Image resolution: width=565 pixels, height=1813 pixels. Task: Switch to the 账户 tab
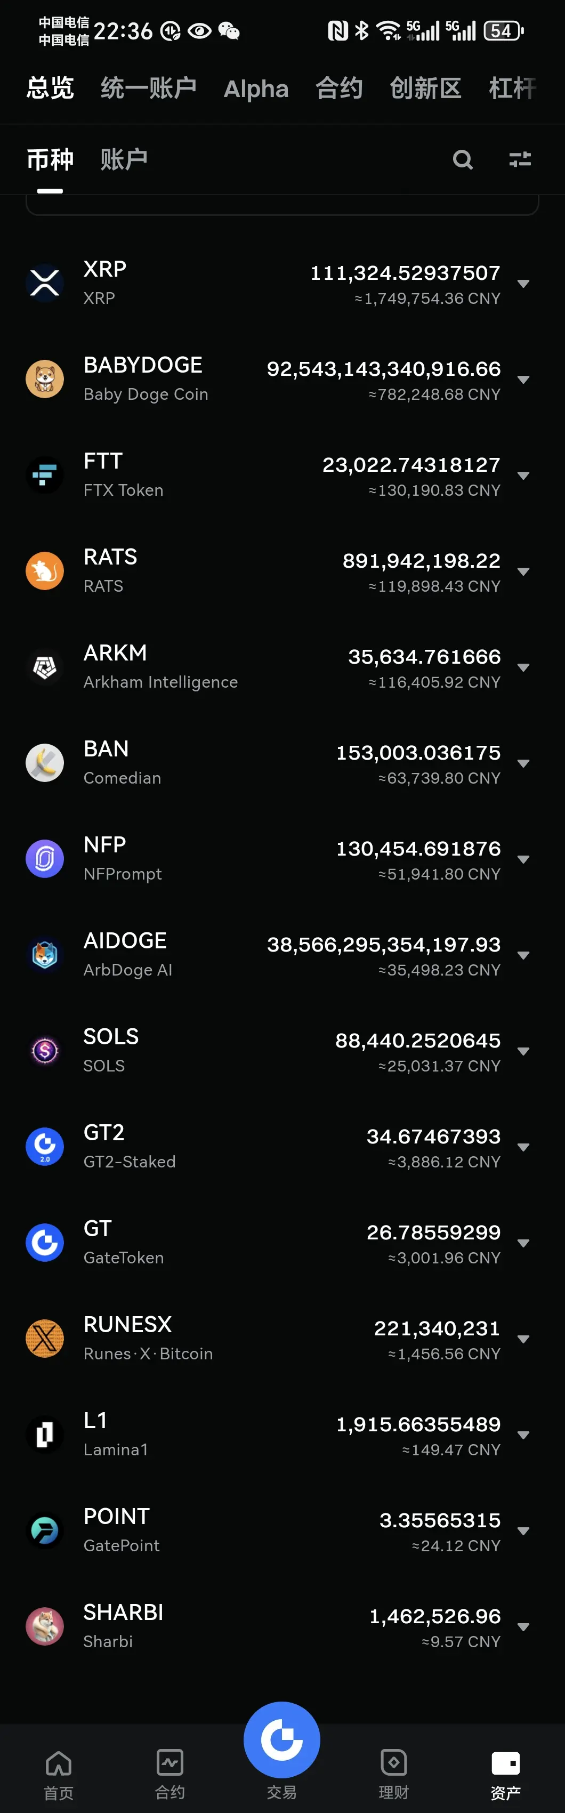pos(124,160)
